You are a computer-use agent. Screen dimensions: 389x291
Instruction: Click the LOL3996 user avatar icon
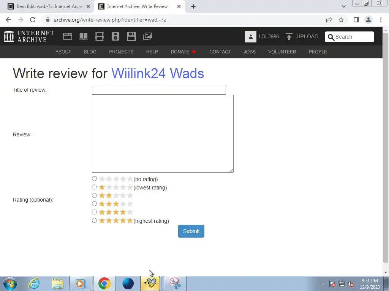pos(251,37)
